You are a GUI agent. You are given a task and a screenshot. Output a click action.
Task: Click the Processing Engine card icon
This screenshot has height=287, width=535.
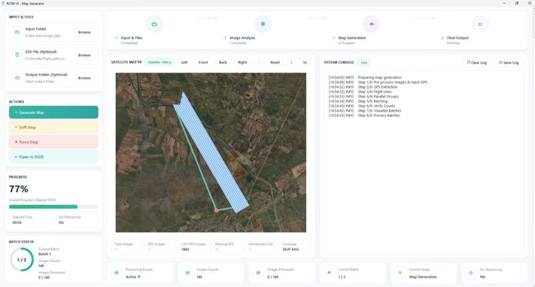click(116, 273)
